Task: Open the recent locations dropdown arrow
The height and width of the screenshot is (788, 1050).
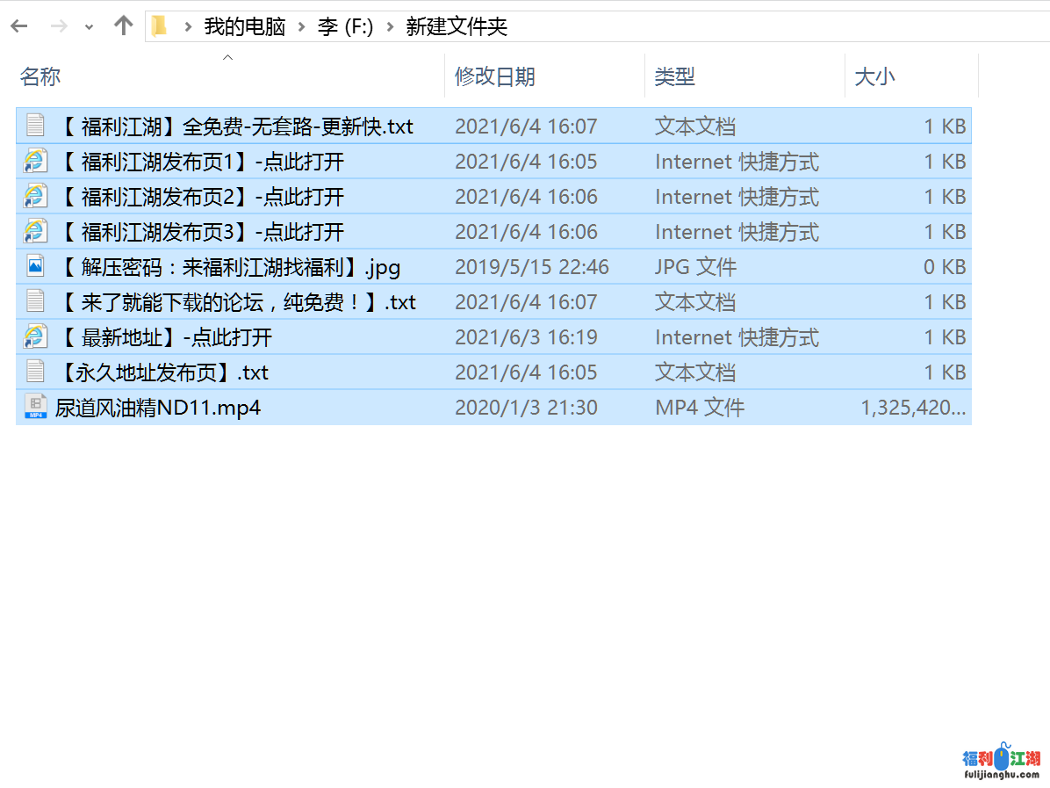Action: (x=89, y=27)
